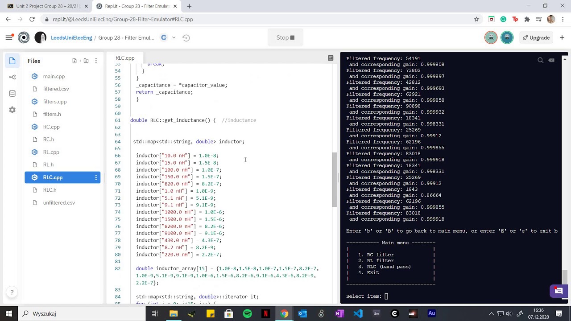Switch to the Unit 2 Project browser tab
The image size is (571, 321).
coord(47,6)
